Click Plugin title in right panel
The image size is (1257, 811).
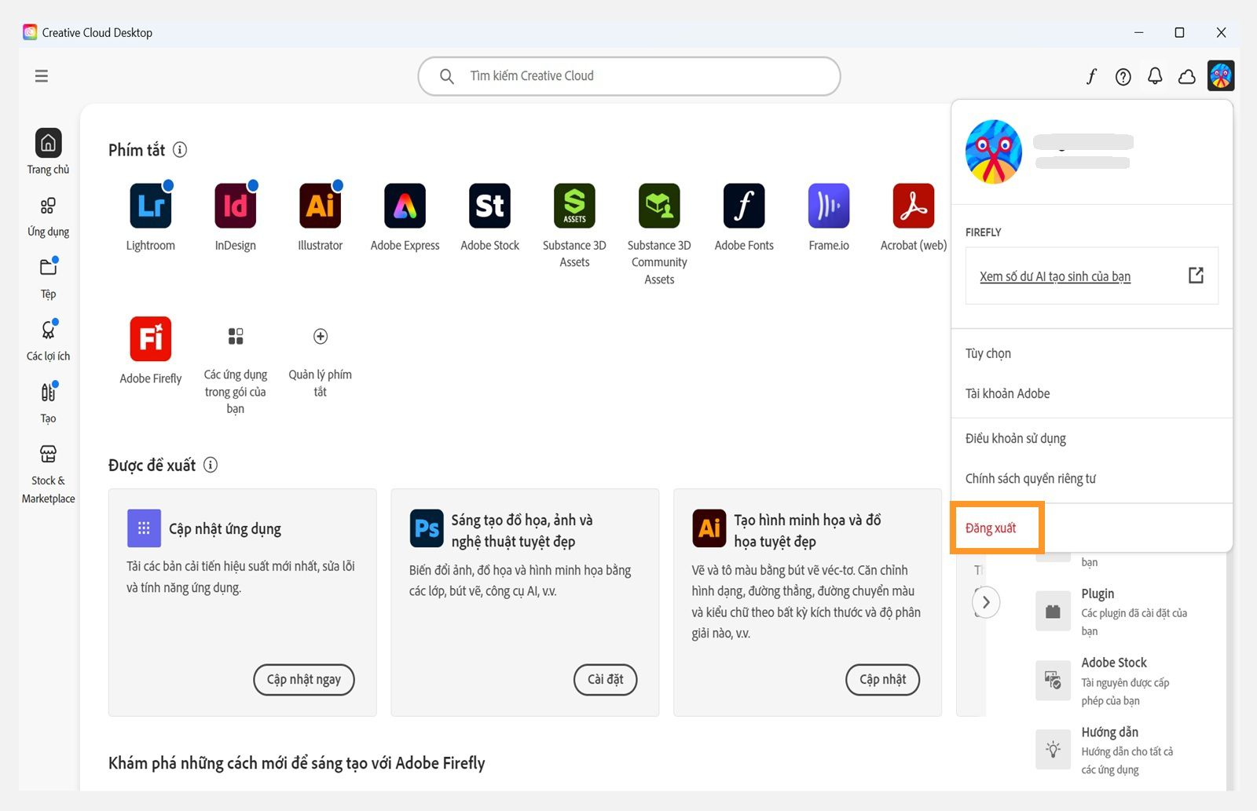pos(1098,594)
